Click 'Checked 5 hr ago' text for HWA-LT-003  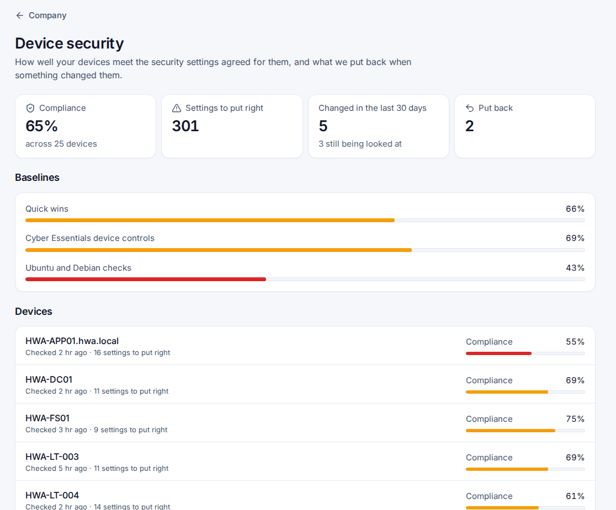[56, 469]
